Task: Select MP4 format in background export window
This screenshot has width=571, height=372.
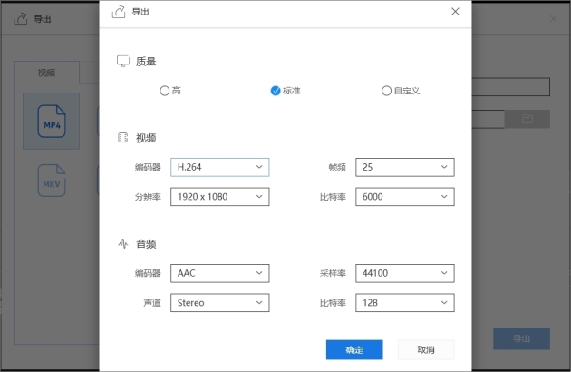Action: (x=52, y=121)
